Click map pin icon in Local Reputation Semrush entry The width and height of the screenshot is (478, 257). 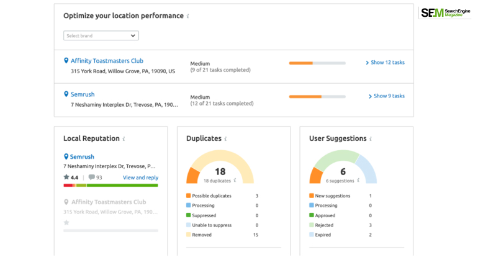click(x=66, y=156)
